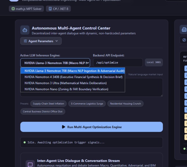Click the 'Active LLM Inference Engine:' label
Screen dimensions: 187x167
click(x=40, y=55)
